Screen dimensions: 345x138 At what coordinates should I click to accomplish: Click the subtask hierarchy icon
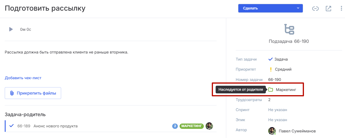(289, 29)
